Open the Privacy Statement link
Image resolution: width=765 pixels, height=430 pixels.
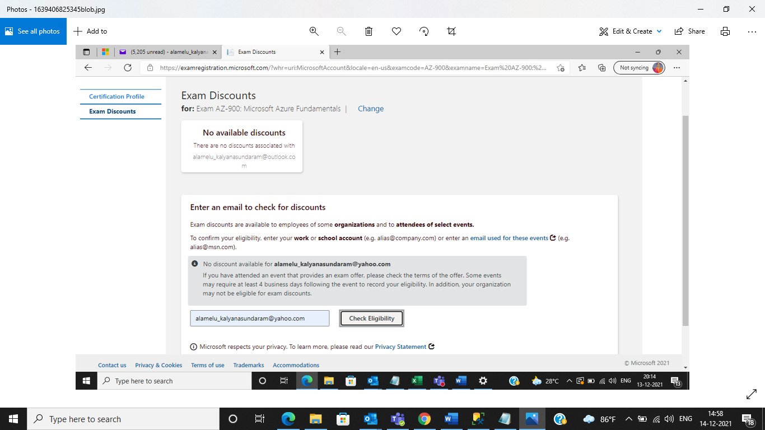(x=400, y=347)
